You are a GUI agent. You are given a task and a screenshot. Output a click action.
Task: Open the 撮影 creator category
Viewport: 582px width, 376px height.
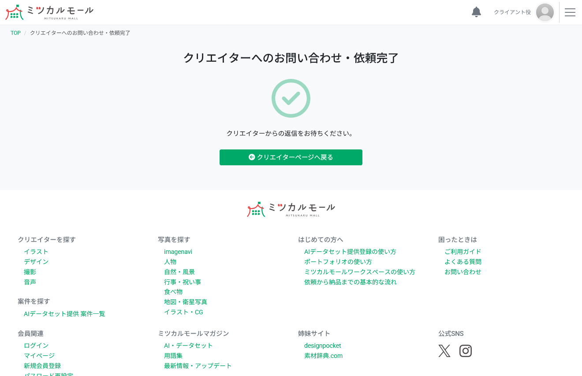[30, 272]
